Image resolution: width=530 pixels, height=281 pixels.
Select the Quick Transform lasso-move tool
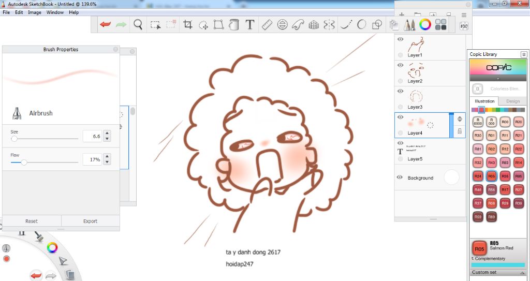click(203, 25)
